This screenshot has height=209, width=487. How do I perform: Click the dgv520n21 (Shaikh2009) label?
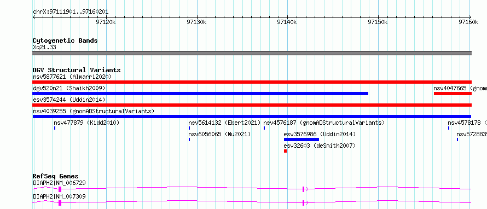point(69,88)
